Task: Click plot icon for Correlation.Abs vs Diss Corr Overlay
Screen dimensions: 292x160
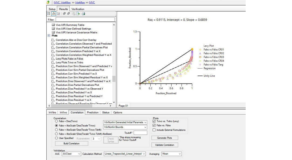Action: pos(53,40)
